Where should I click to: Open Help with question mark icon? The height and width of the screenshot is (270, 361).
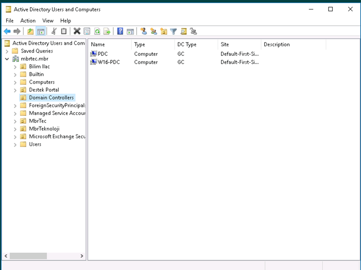point(120,31)
